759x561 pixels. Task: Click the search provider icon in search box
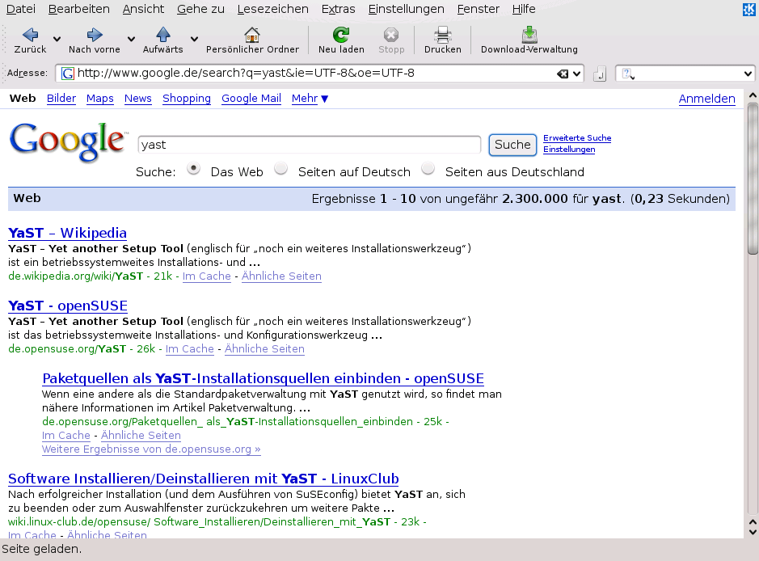point(628,74)
